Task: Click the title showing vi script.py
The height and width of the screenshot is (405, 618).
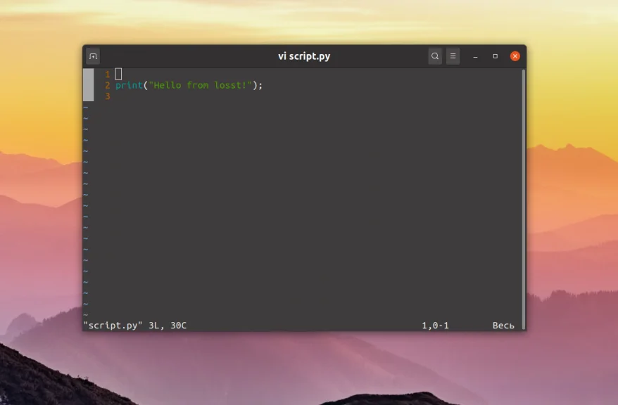Action: click(x=304, y=56)
